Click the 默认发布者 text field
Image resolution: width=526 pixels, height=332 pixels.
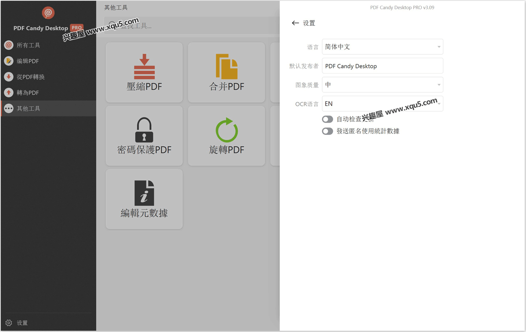pyautogui.click(x=383, y=66)
